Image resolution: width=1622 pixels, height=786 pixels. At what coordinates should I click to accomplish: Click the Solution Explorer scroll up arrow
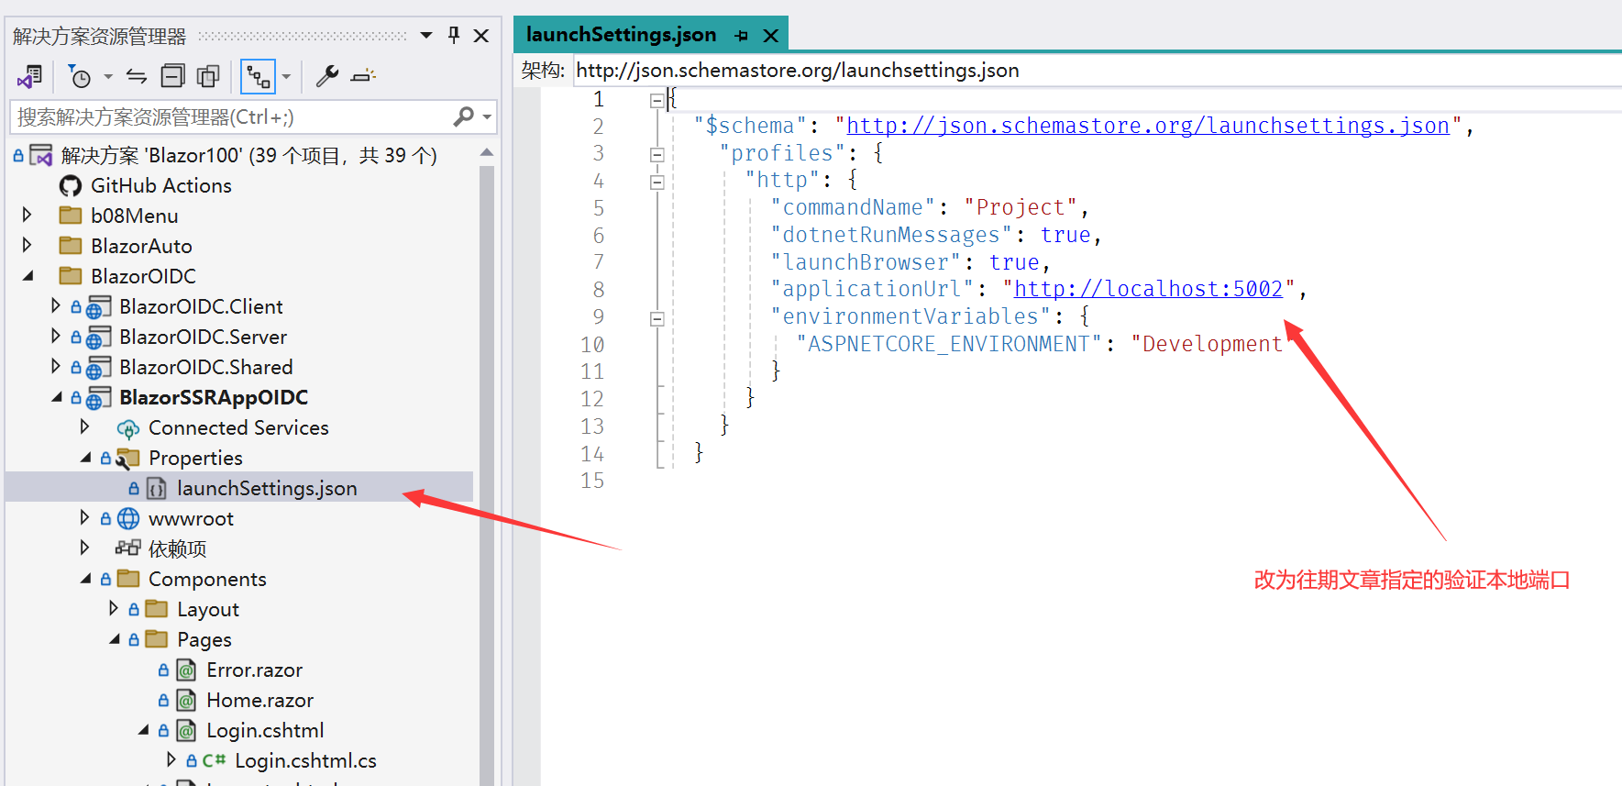coord(487,153)
